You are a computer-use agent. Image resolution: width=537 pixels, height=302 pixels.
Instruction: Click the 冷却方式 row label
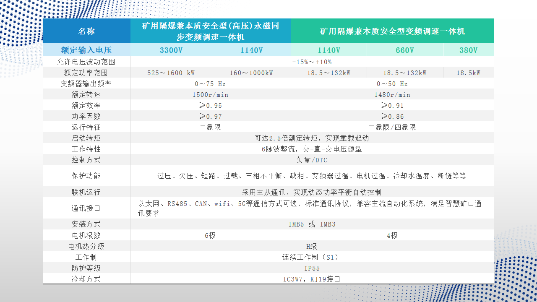pyautogui.click(x=86, y=279)
